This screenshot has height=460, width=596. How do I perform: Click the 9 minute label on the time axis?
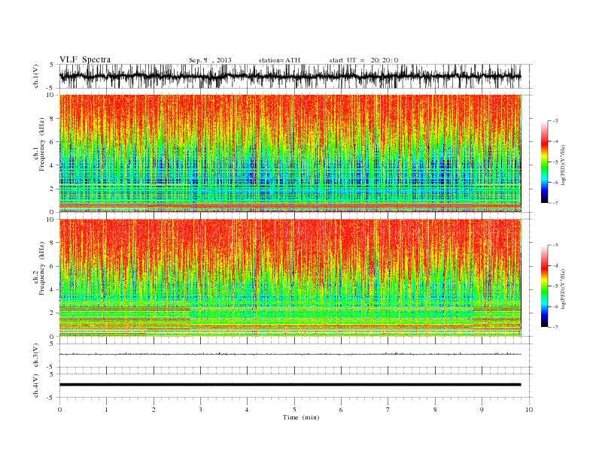click(482, 410)
